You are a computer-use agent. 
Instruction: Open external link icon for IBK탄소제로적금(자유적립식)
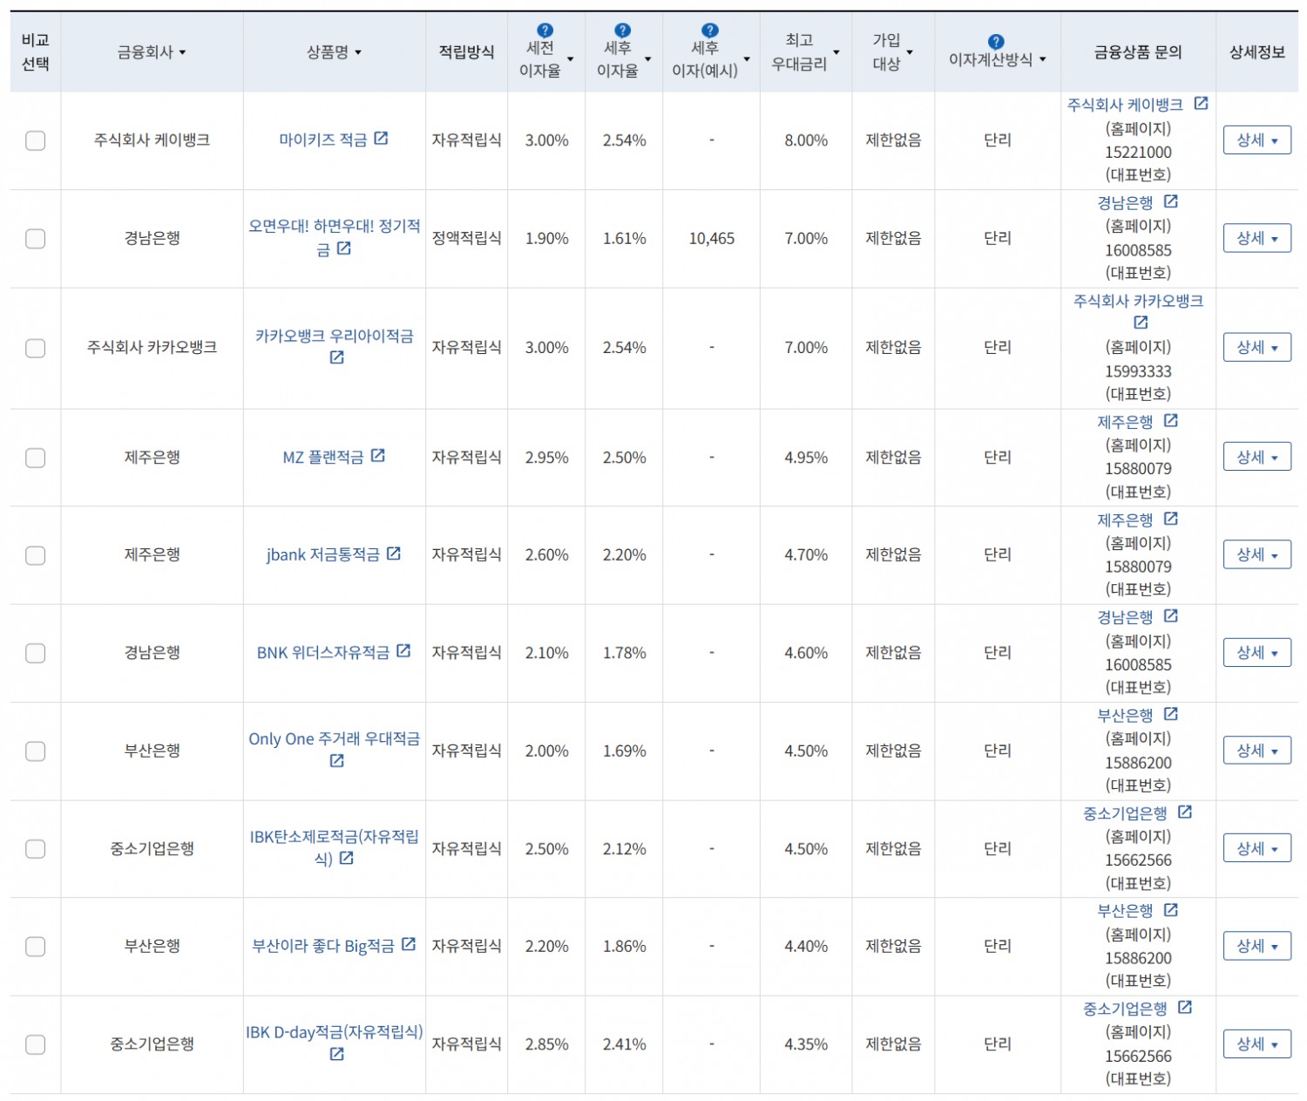[346, 859]
